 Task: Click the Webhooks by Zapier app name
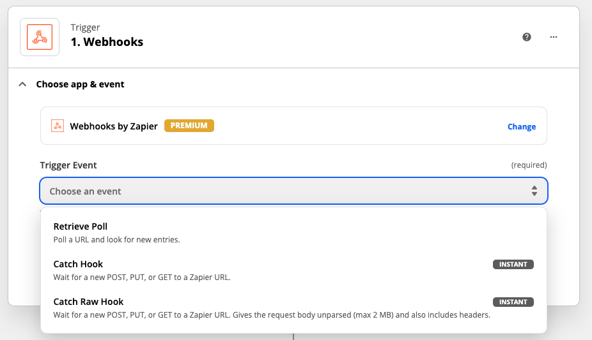point(114,126)
